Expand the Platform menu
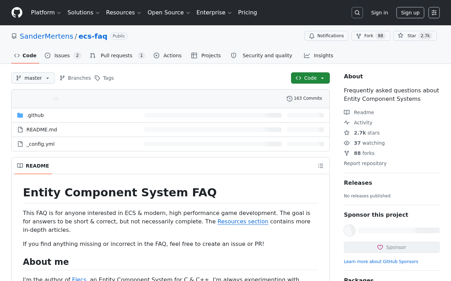 pyautogui.click(x=46, y=13)
